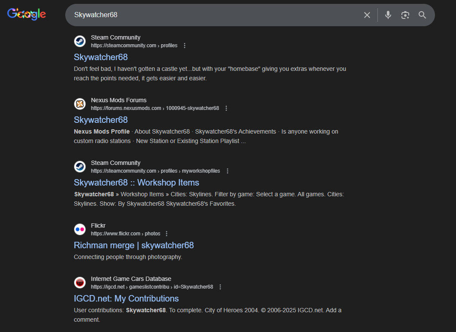Click the Flickr favicon
Screen dimensions: 456x332
tap(80, 229)
